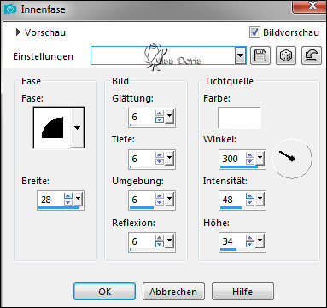Increase Reflexion value with up spinner

point(160,238)
